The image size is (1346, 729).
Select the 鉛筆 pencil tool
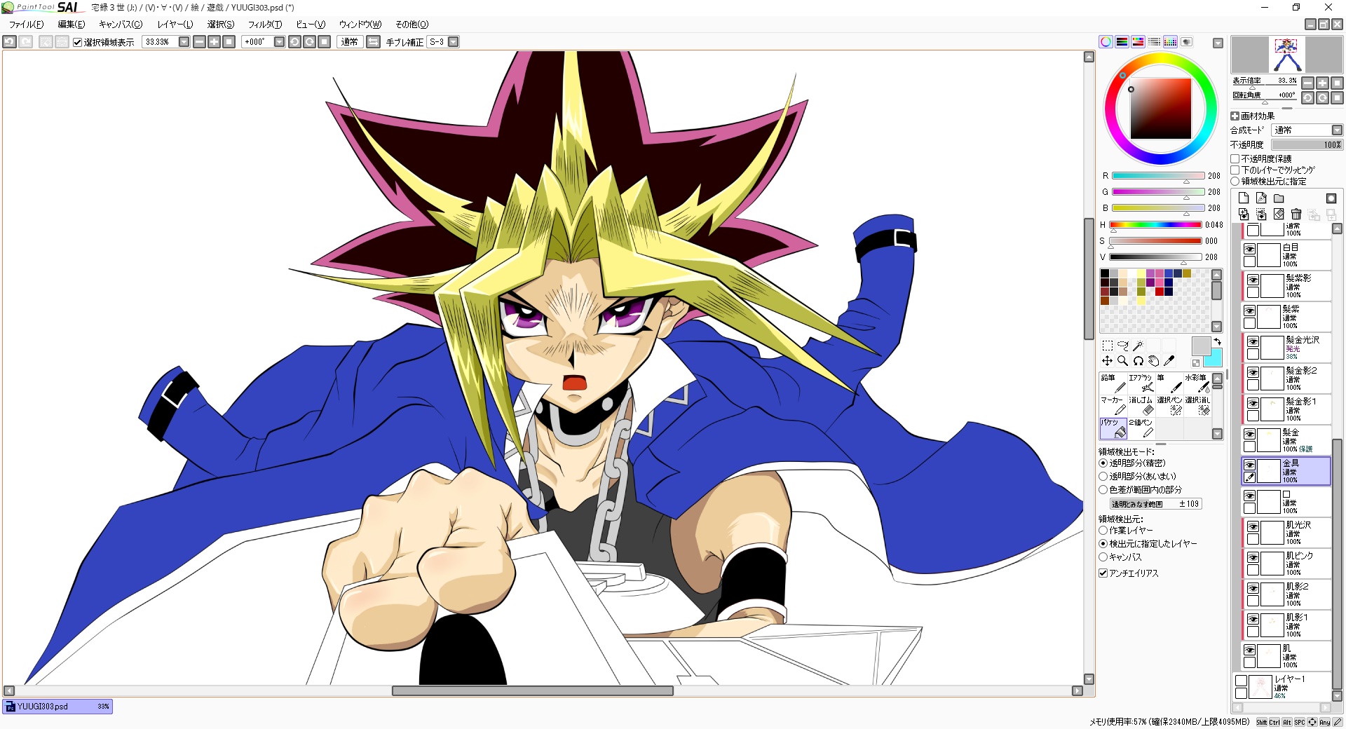(x=1113, y=383)
